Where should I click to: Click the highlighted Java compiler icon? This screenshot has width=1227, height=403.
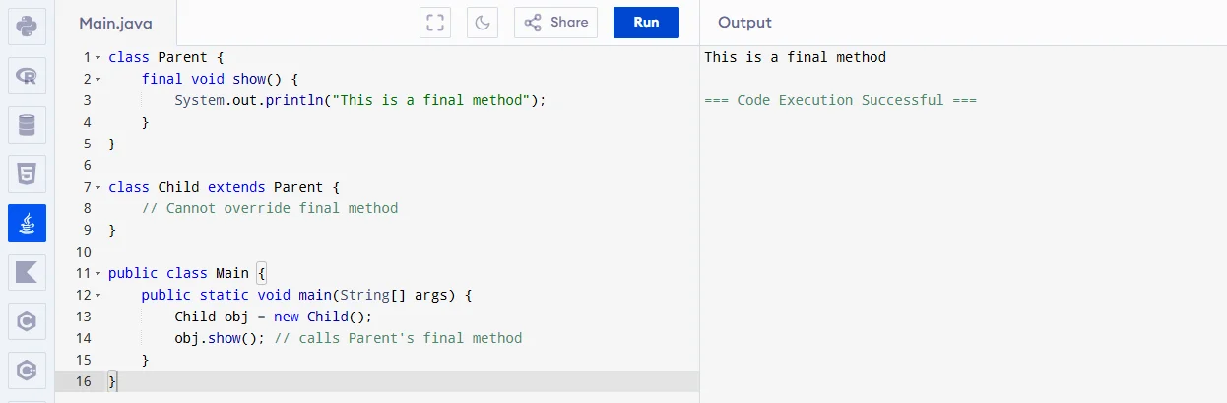click(x=27, y=223)
